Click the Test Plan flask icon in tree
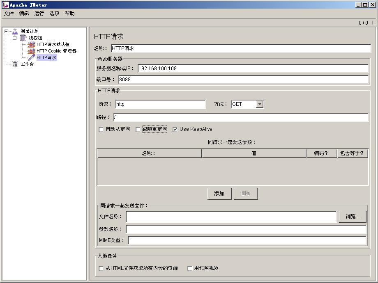 [15, 31]
